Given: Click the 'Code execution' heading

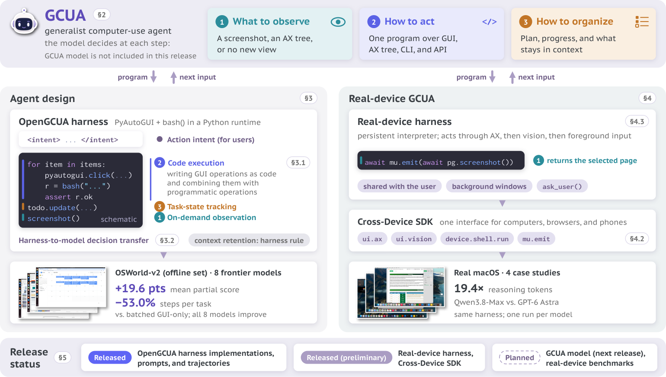Looking at the screenshot, I should pyautogui.click(x=196, y=163).
